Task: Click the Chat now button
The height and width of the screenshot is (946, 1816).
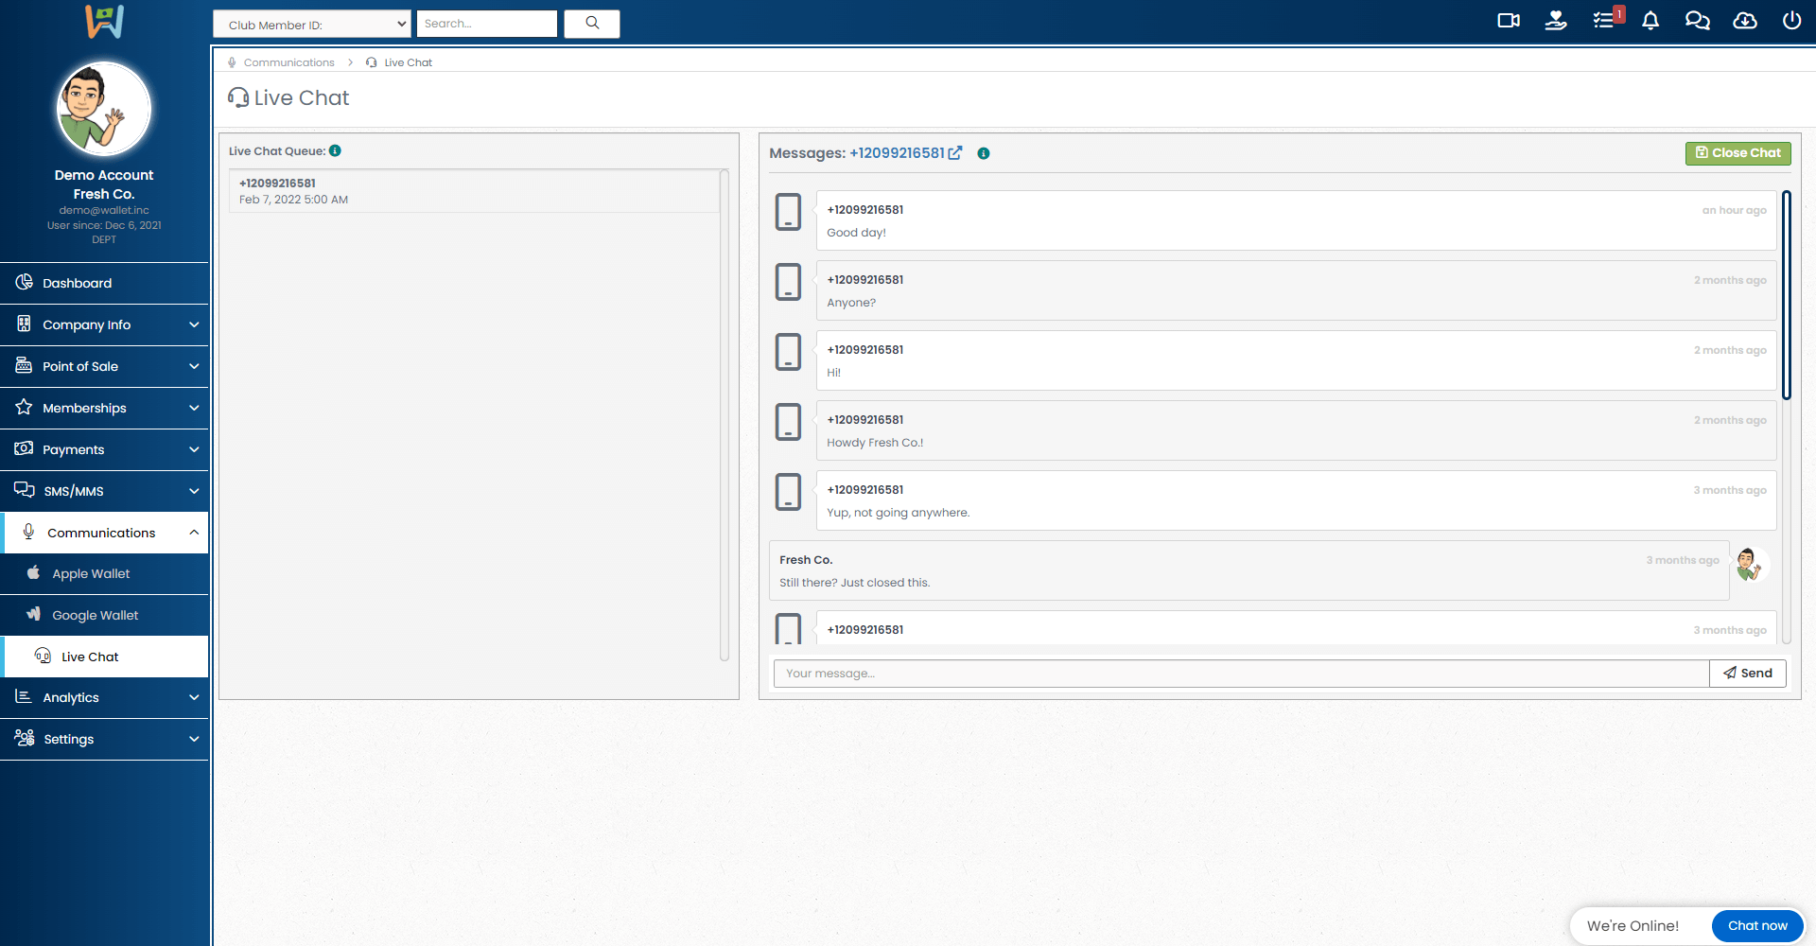Action: pos(1757,926)
